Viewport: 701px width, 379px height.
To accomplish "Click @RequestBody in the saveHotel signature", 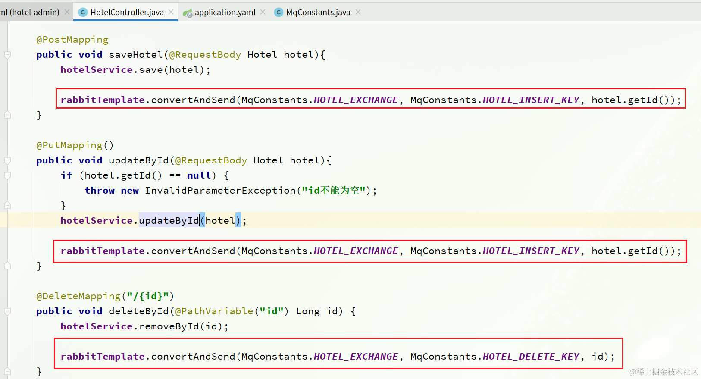I will pos(205,55).
